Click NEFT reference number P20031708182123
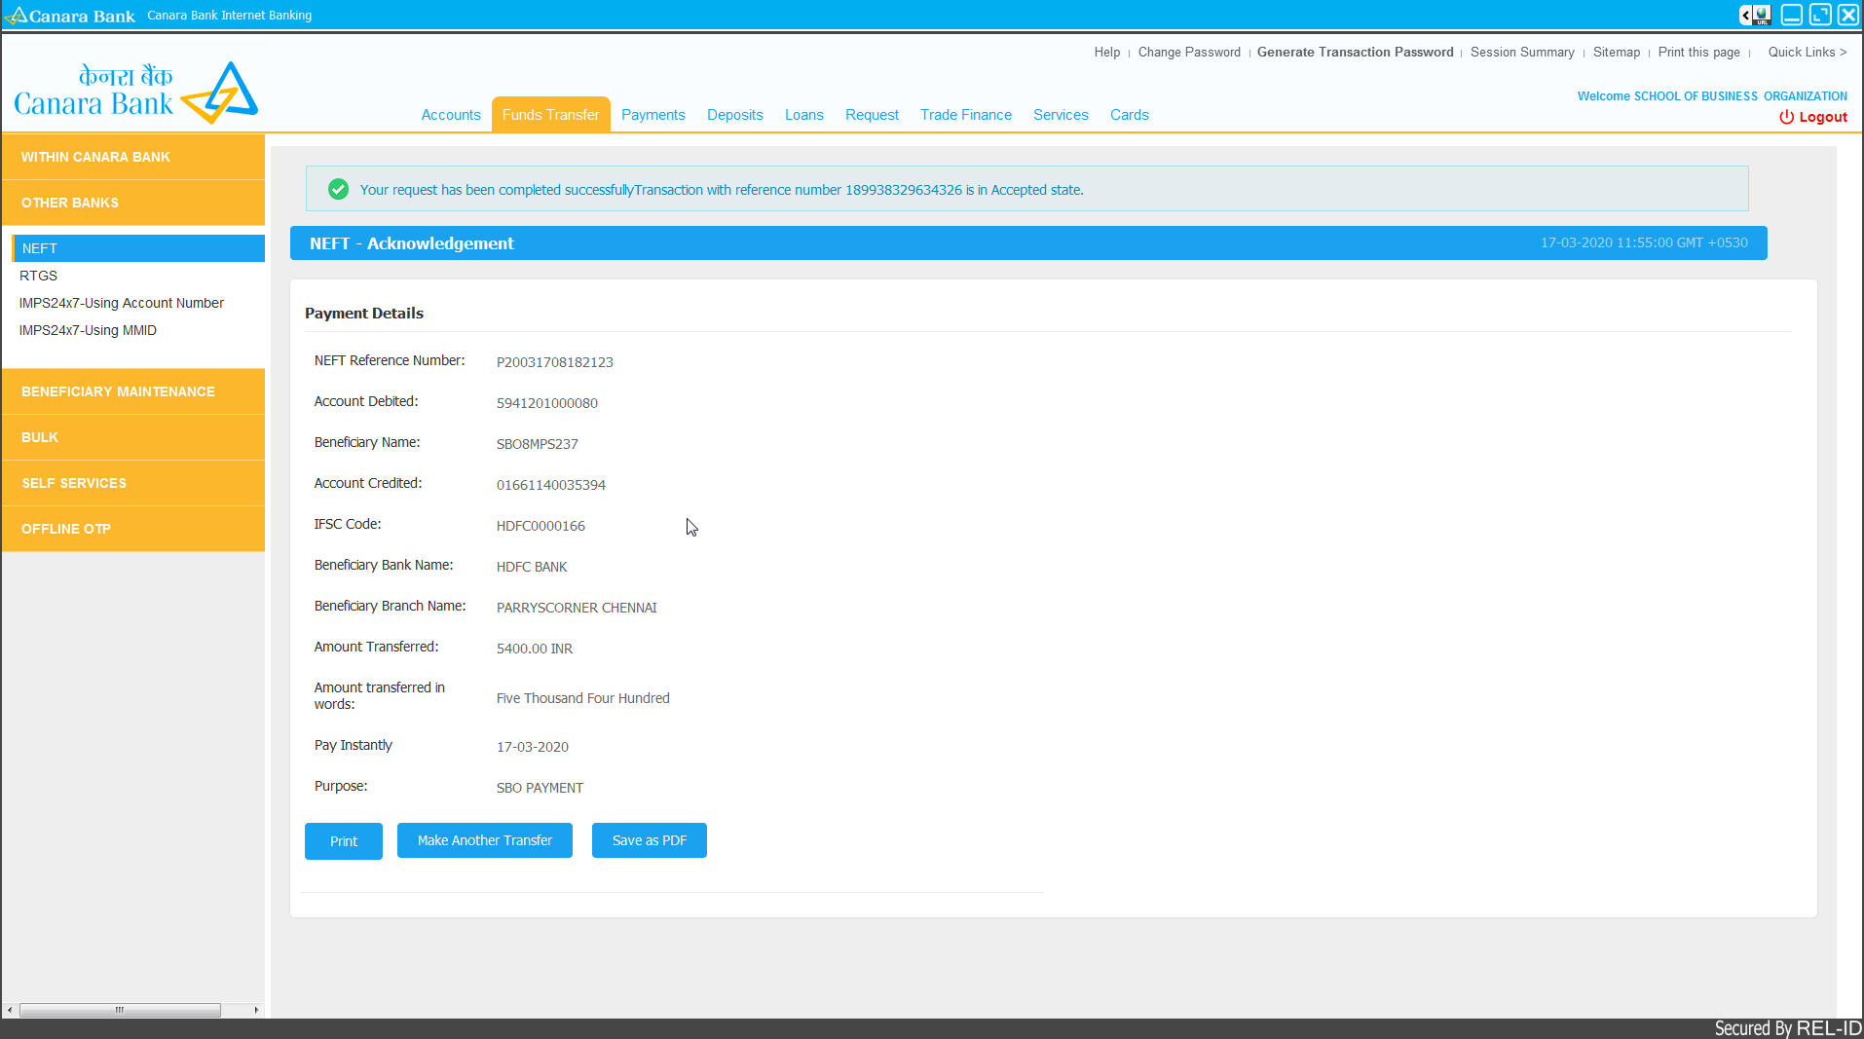Image resolution: width=1864 pixels, height=1039 pixels. tap(555, 362)
